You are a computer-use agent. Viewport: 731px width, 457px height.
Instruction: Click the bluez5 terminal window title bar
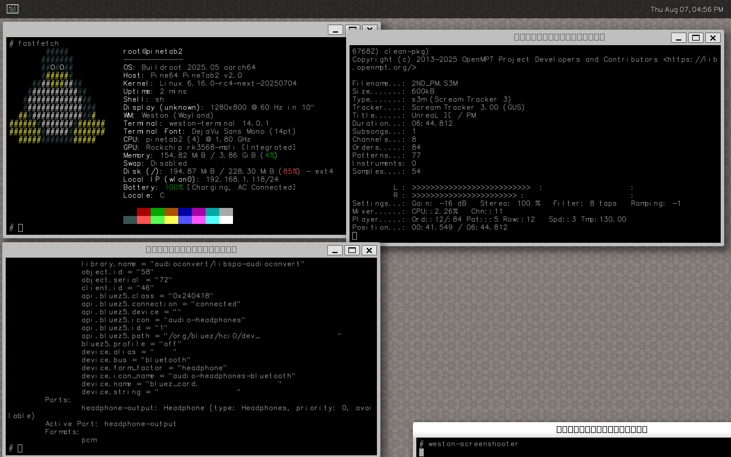pos(191,250)
